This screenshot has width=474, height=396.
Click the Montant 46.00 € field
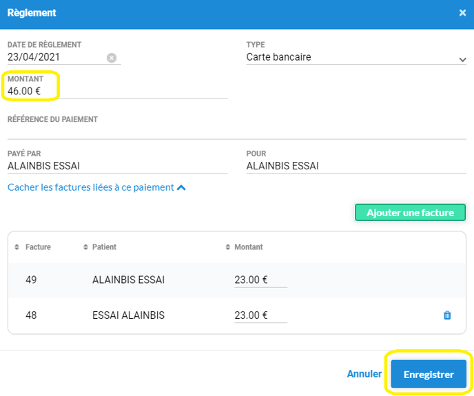[x=117, y=91]
